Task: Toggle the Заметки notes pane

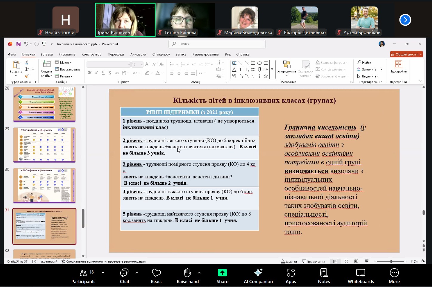Action: [x=289, y=261]
